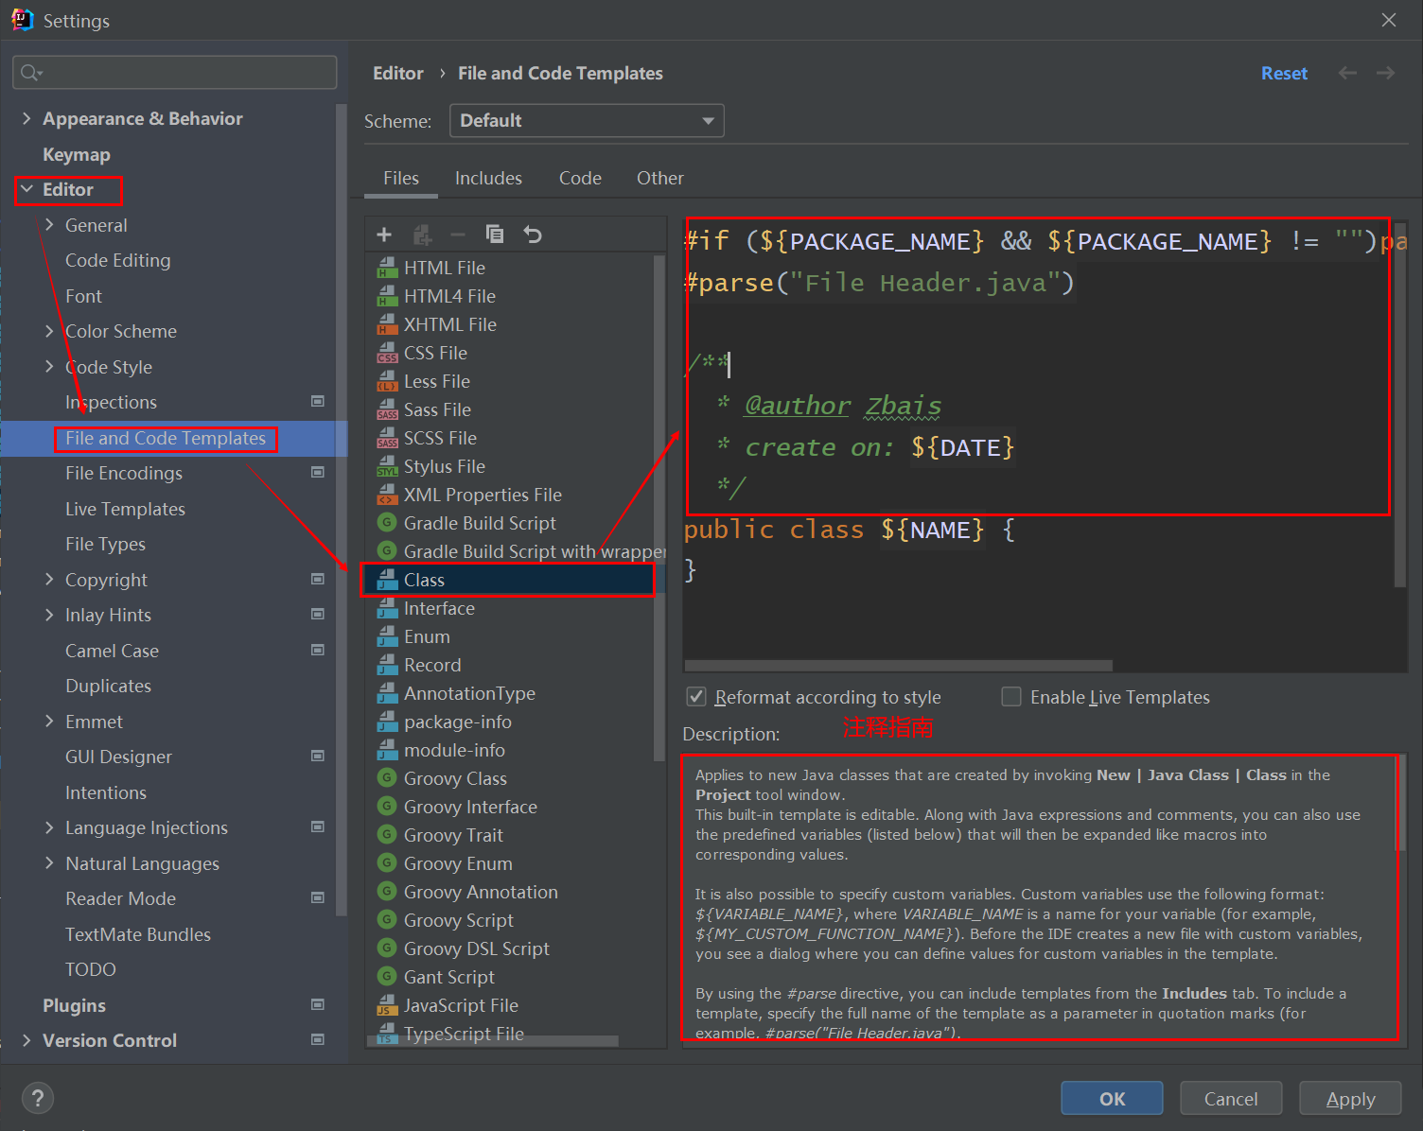Screen dimensions: 1423x1131
Task: Select the package-info template
Action: [458, 722]
